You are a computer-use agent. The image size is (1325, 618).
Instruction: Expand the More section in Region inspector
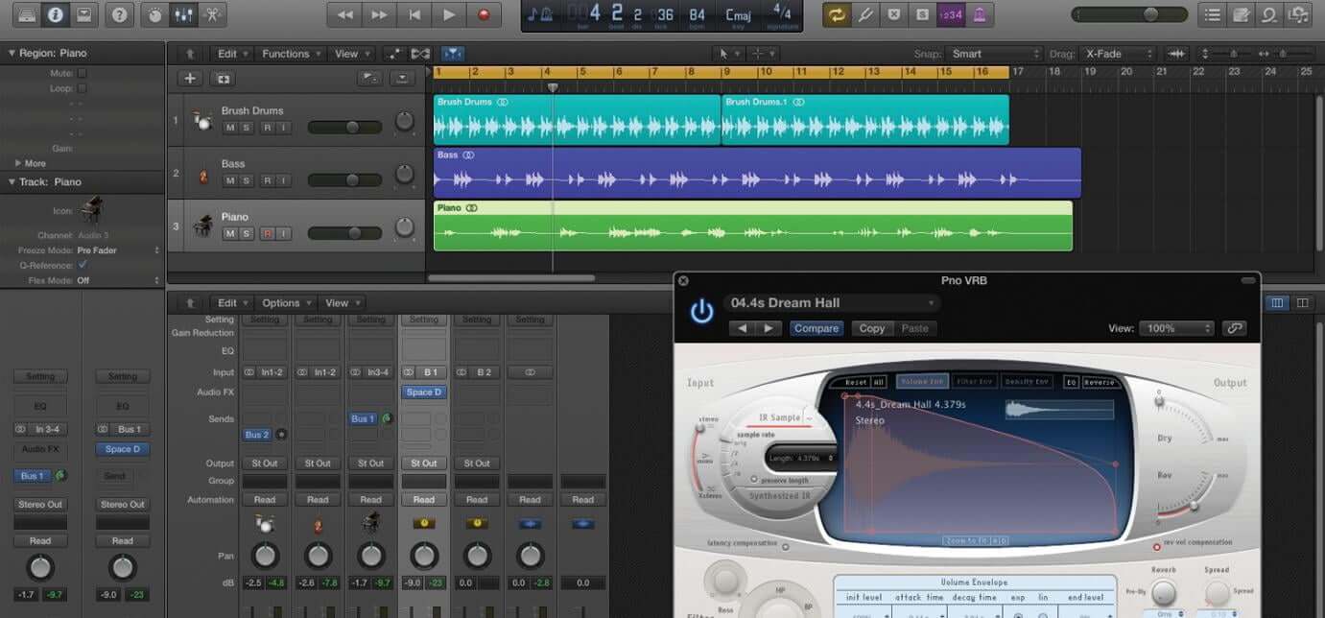pos(17,163)
